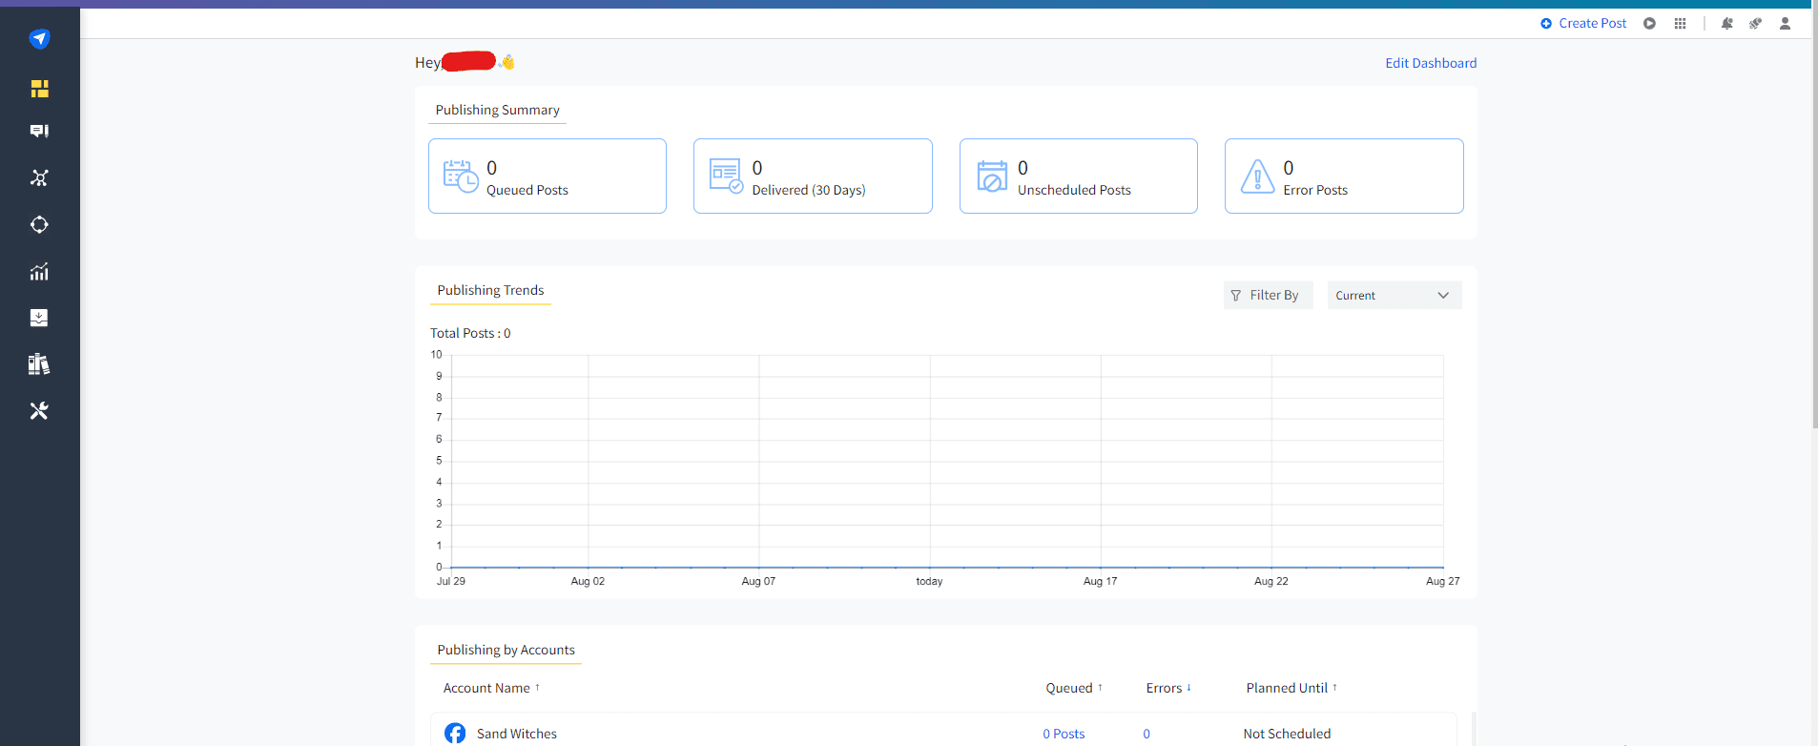
Task: Open the user profile icon
Action: [x=1785, y=24]
